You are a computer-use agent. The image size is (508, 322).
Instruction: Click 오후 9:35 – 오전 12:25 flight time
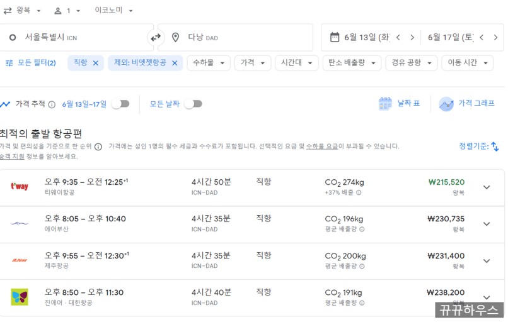click(86, 182)
